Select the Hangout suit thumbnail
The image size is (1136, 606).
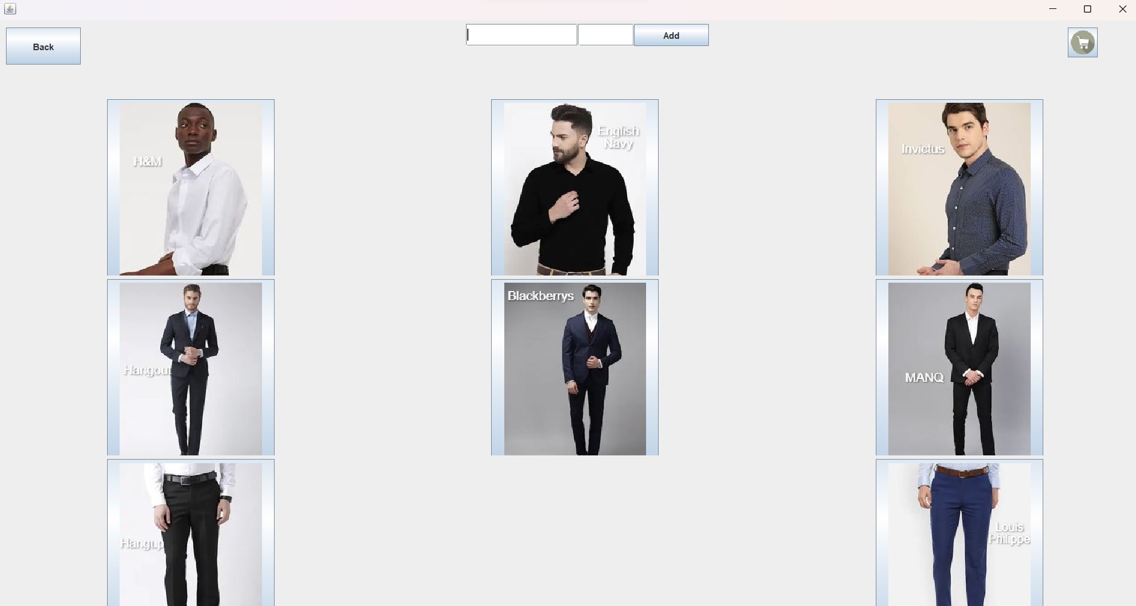point(190,368)
